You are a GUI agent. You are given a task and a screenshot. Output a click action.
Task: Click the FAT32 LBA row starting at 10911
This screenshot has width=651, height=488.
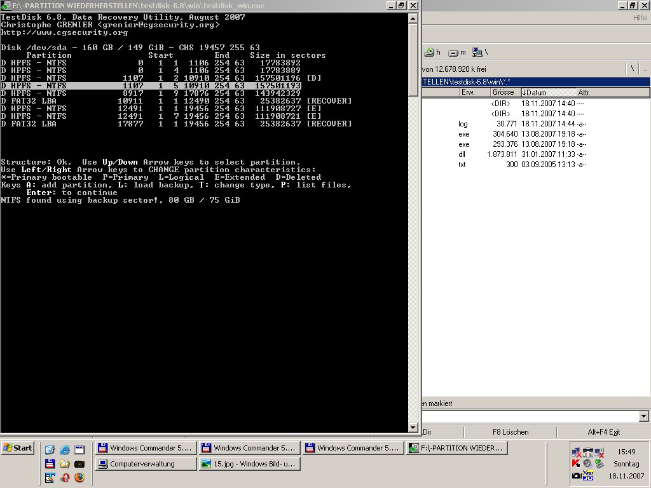tap(176, 101)
